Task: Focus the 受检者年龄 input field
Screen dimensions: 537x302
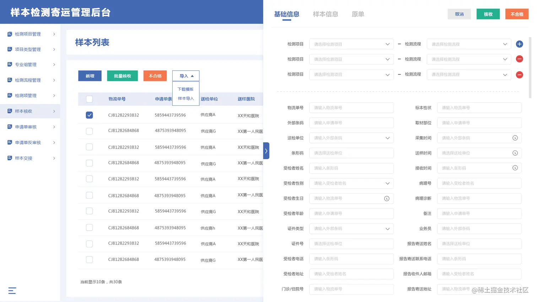Action: coord(351,214)
